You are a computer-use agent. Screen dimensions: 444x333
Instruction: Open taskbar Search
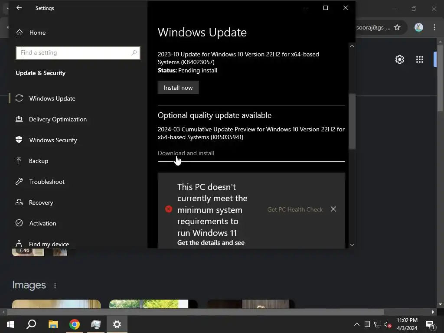(x=31, y=324)
